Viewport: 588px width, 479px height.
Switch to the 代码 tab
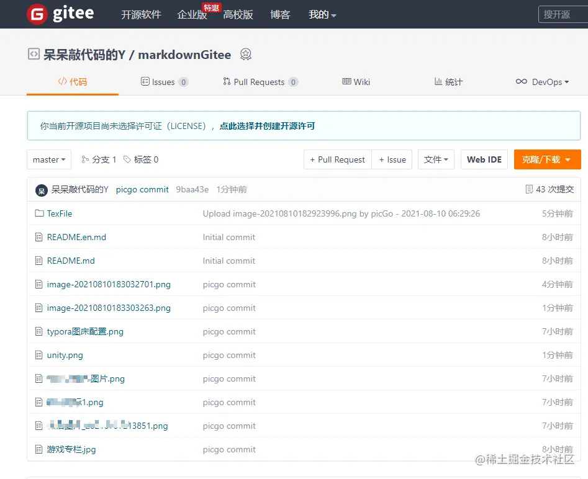coord(73,82)
